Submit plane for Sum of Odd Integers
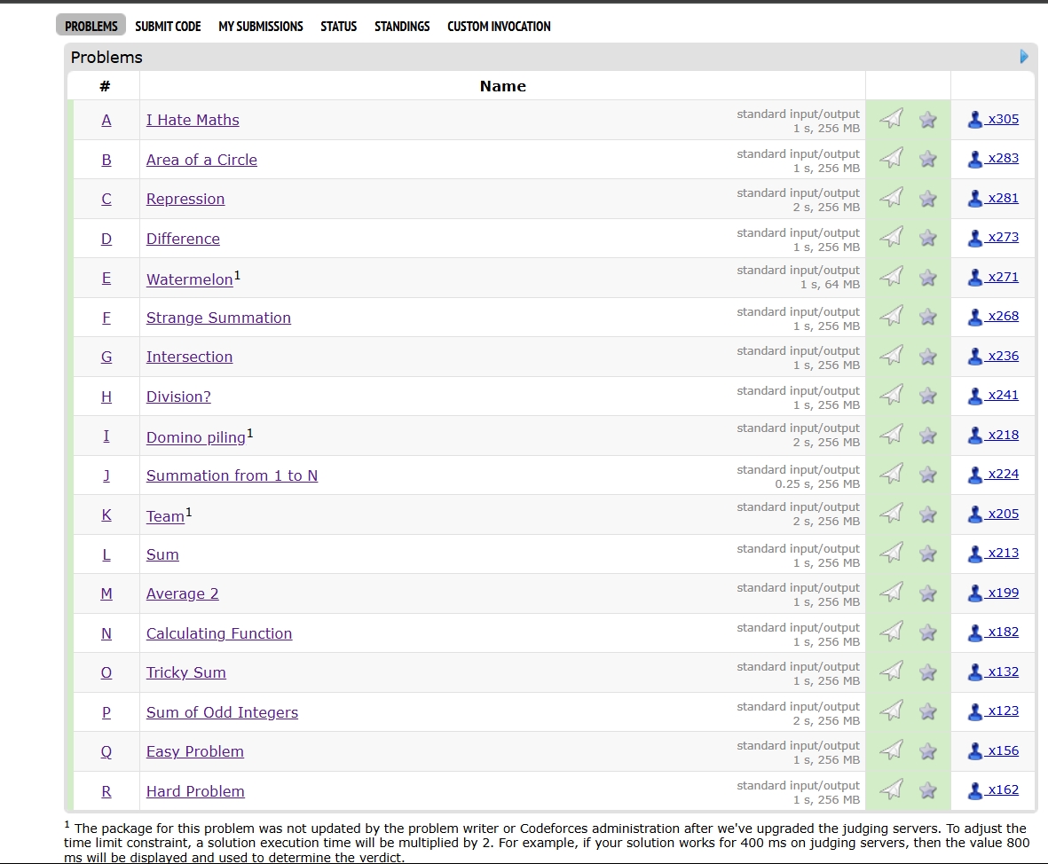Image resolution: width=1048 pixels, height=864 pixels. tap(891, 711)
